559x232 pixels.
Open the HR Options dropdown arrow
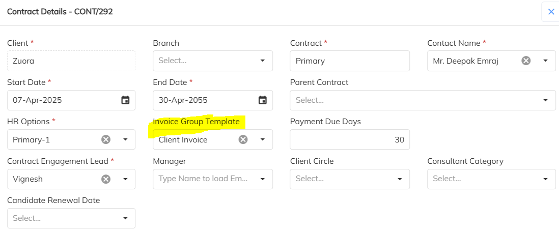(x=125, y=139)
